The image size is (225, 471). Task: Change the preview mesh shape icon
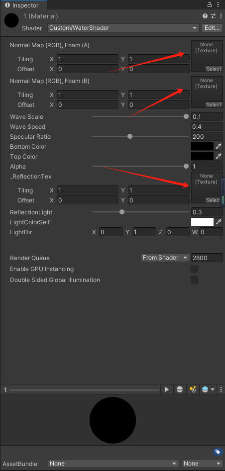180,389
